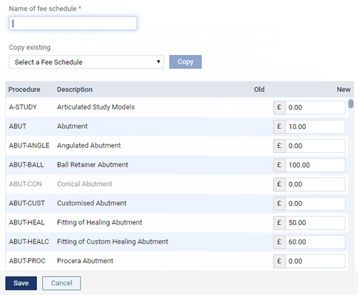Screen dimensions: 358x295
Task: Click the Copy button
Action: click(x=185, y=62)
